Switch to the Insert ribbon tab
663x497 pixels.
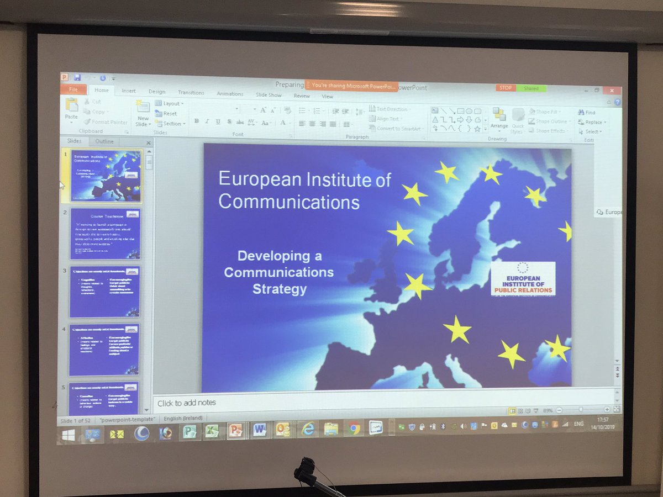pos(128,91)
